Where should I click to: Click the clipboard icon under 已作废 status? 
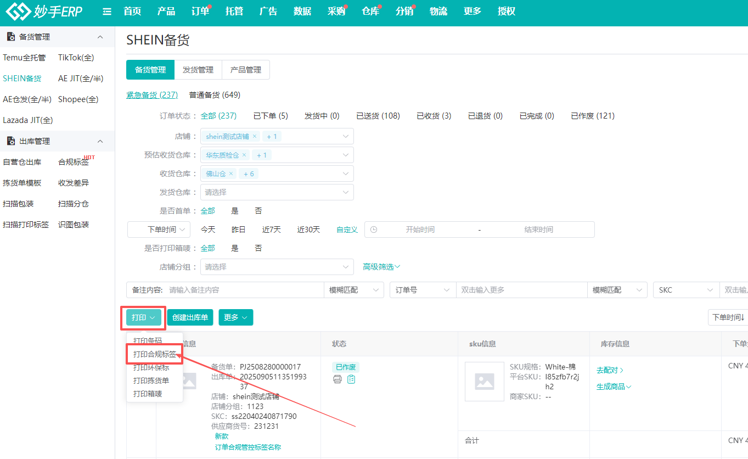point(351,379)
